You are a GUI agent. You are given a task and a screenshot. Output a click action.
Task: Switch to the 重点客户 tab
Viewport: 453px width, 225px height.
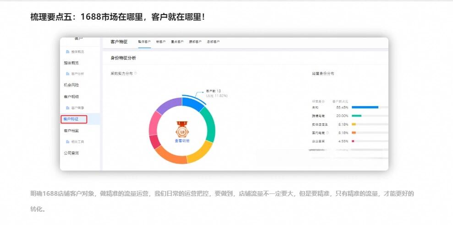(x=177, y=42)
